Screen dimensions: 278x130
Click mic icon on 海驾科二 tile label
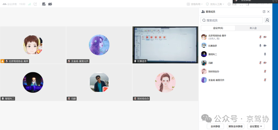tap(3, 99)
